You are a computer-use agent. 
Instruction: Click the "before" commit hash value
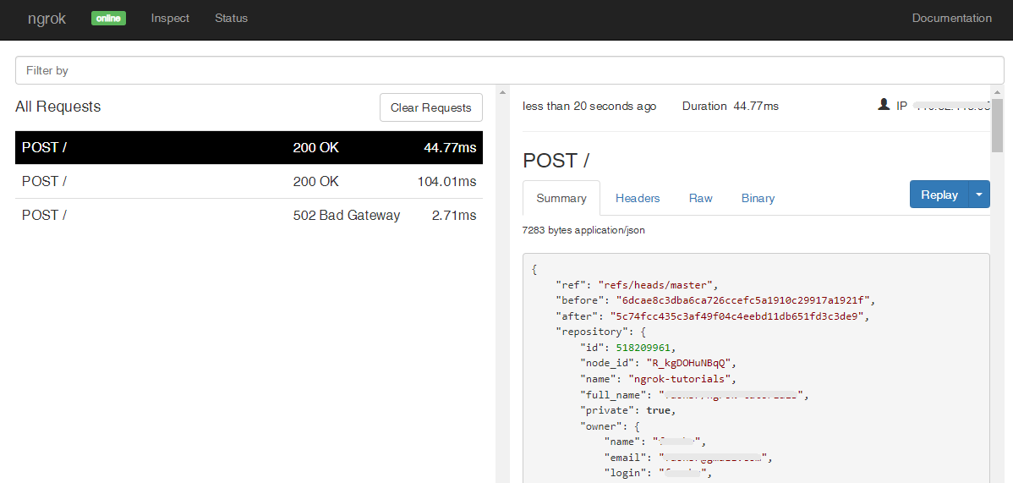[x=745, y=300]
